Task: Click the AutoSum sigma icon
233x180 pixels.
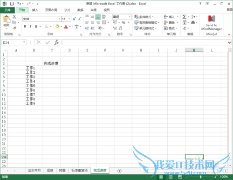Action: coord(185,17)
